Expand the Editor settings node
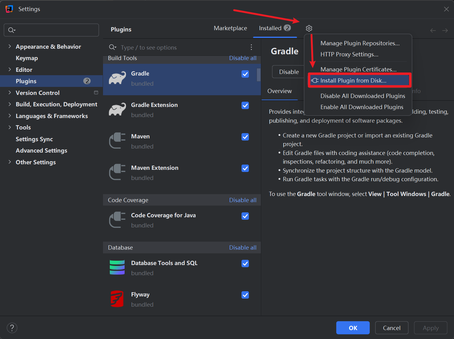Image resolution: width=454 pixels, height=339 pixels. click(x=10, y=69)
